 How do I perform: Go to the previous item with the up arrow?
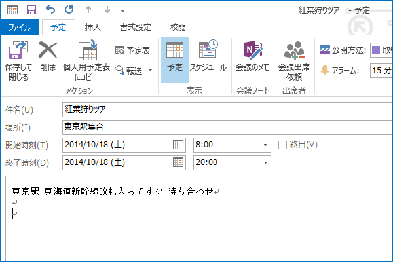(88, 10)
